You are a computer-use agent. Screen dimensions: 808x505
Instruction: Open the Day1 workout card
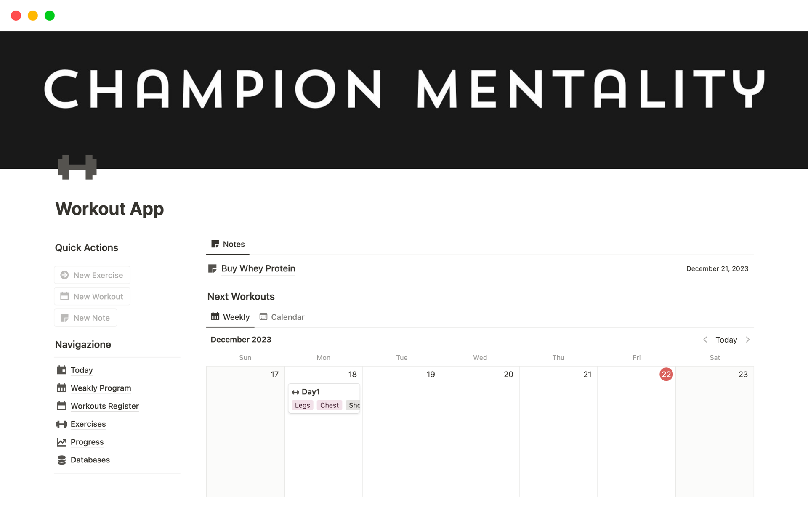pos(311,392)
